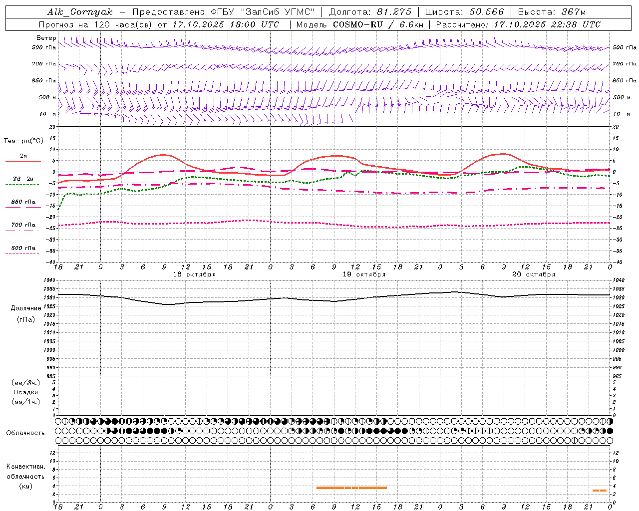Click the '700 гПа' temperature legend entry
The image size is (639, 511).
(x=23, y=225)
